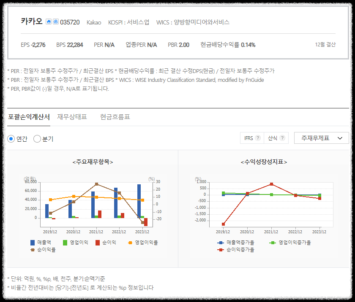Switch to the 포괄손익계산서 tab
Image resolution: width=355 pixels, height=302 pixels.
tap(29, 117)
